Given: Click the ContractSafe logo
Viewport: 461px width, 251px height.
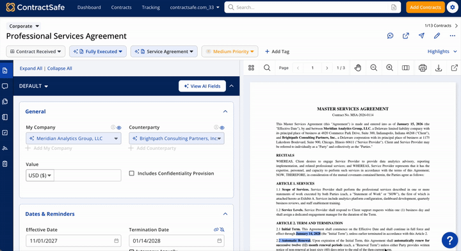Looking at the screenshot, I should point(35,7).
